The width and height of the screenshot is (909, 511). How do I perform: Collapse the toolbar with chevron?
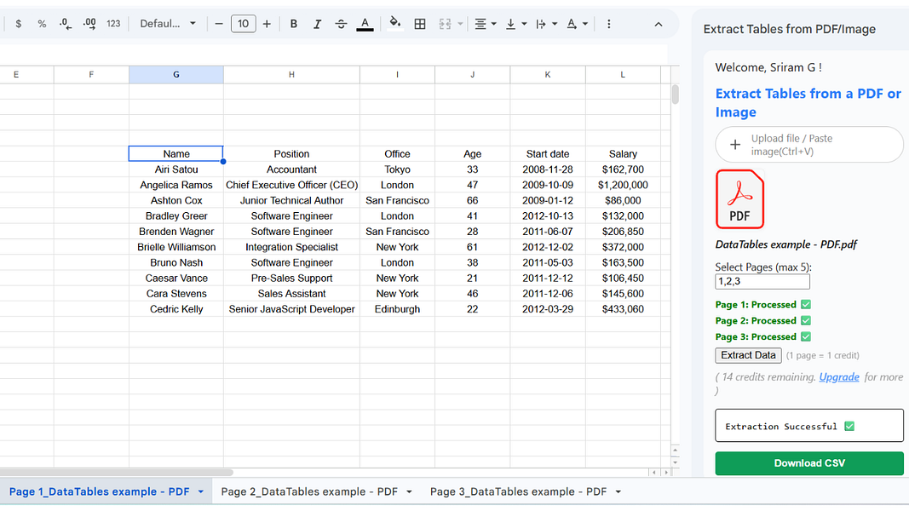[659, 24]
